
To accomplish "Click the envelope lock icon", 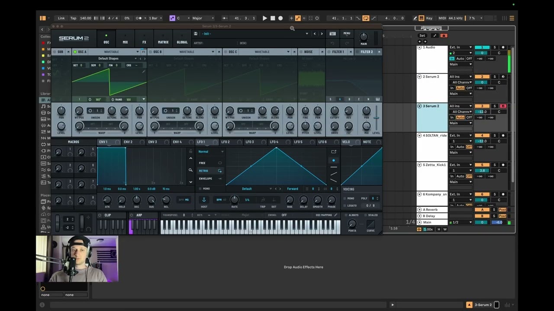I will click(190, 151).
